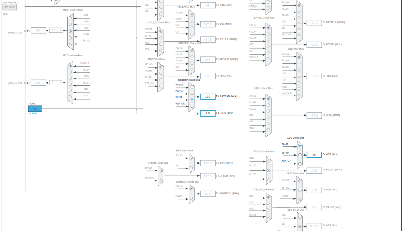Click the To FDCAN 275 value field

coord(314,171)
